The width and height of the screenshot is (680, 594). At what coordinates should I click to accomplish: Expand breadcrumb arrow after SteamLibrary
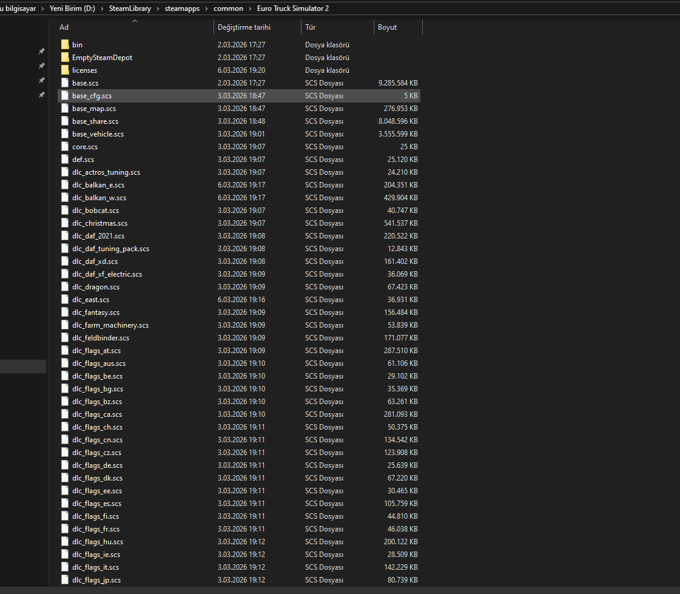pos(158,8)
